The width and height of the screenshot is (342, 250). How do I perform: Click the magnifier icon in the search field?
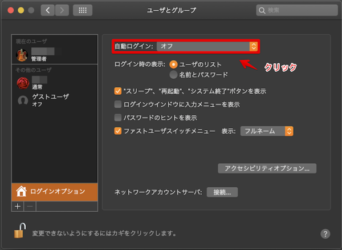click(262, 10)
